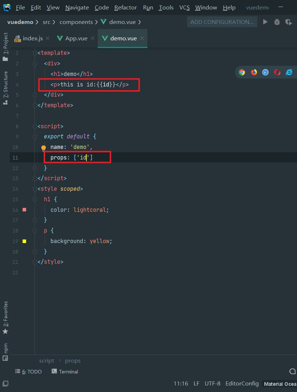Open the View menu

click(x=53, y=8)
